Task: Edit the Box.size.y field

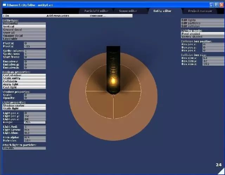Action: [x=213, y=61]
